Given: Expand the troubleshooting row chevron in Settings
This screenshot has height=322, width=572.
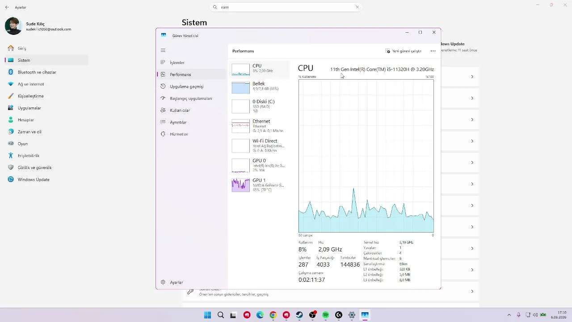Looking at the screenshot, I should tap(472, 292).
